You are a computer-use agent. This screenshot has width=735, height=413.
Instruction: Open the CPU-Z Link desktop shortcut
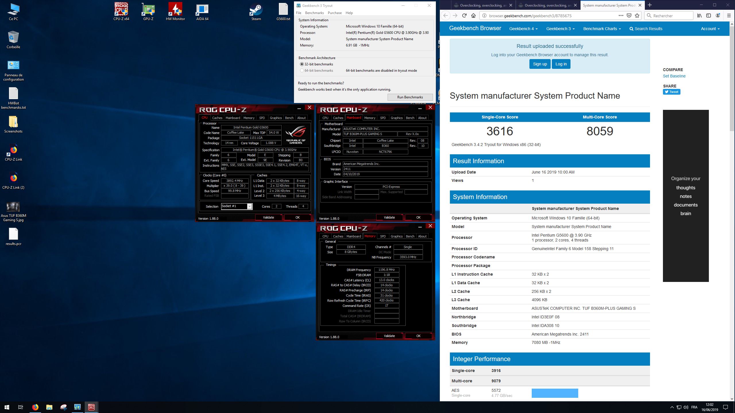(13, 152)
